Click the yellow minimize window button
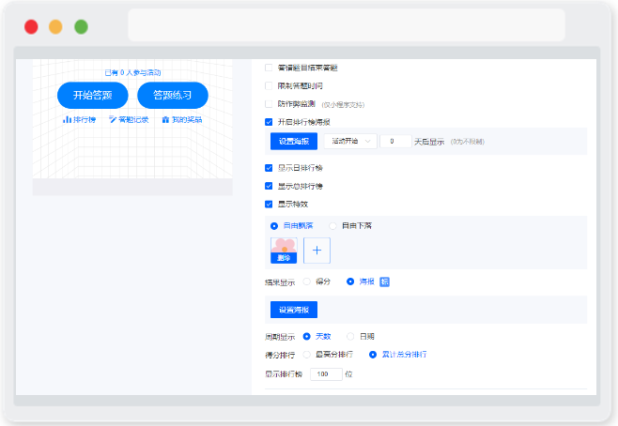 [55, 27]
